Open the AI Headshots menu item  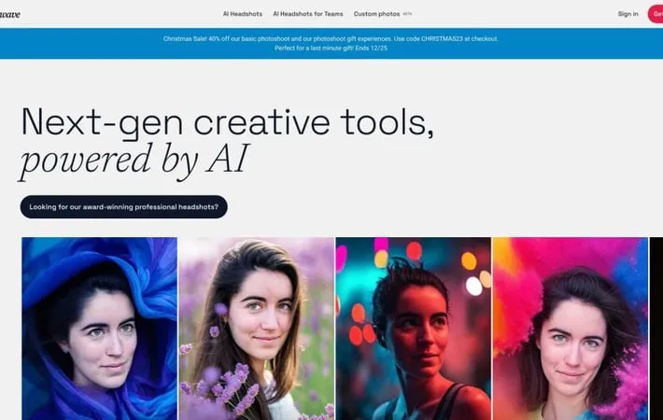pos(242,14)
